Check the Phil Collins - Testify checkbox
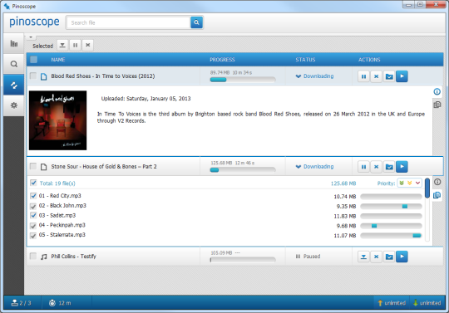Screen dimensions: 449x313 33,256
